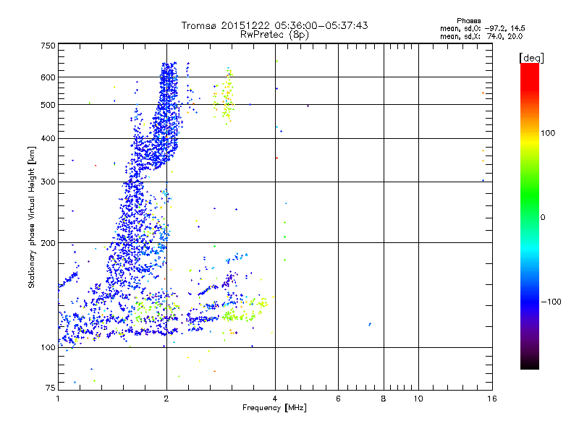This screenshot has width=579, height=434.
Task: Click the plot title 'Tromsø 20151222 05:36:00-05:37:43'
Action: pyautogui.click(x=274, y=25)
